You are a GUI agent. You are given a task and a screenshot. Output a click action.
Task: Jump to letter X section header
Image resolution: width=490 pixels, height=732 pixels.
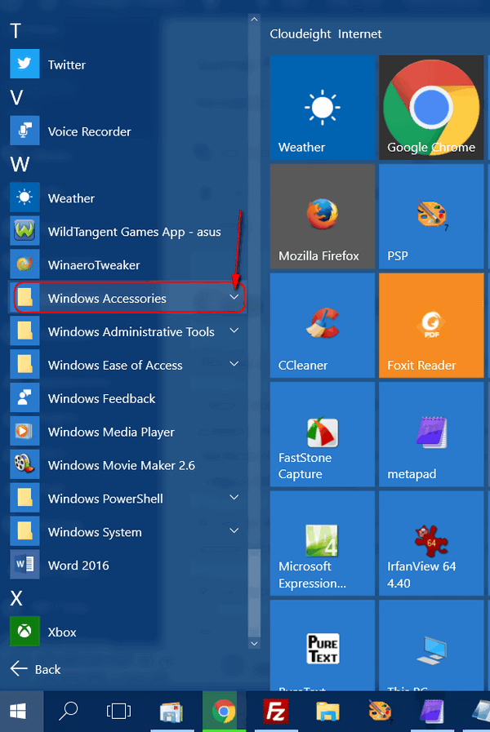(x=16, y=598)
